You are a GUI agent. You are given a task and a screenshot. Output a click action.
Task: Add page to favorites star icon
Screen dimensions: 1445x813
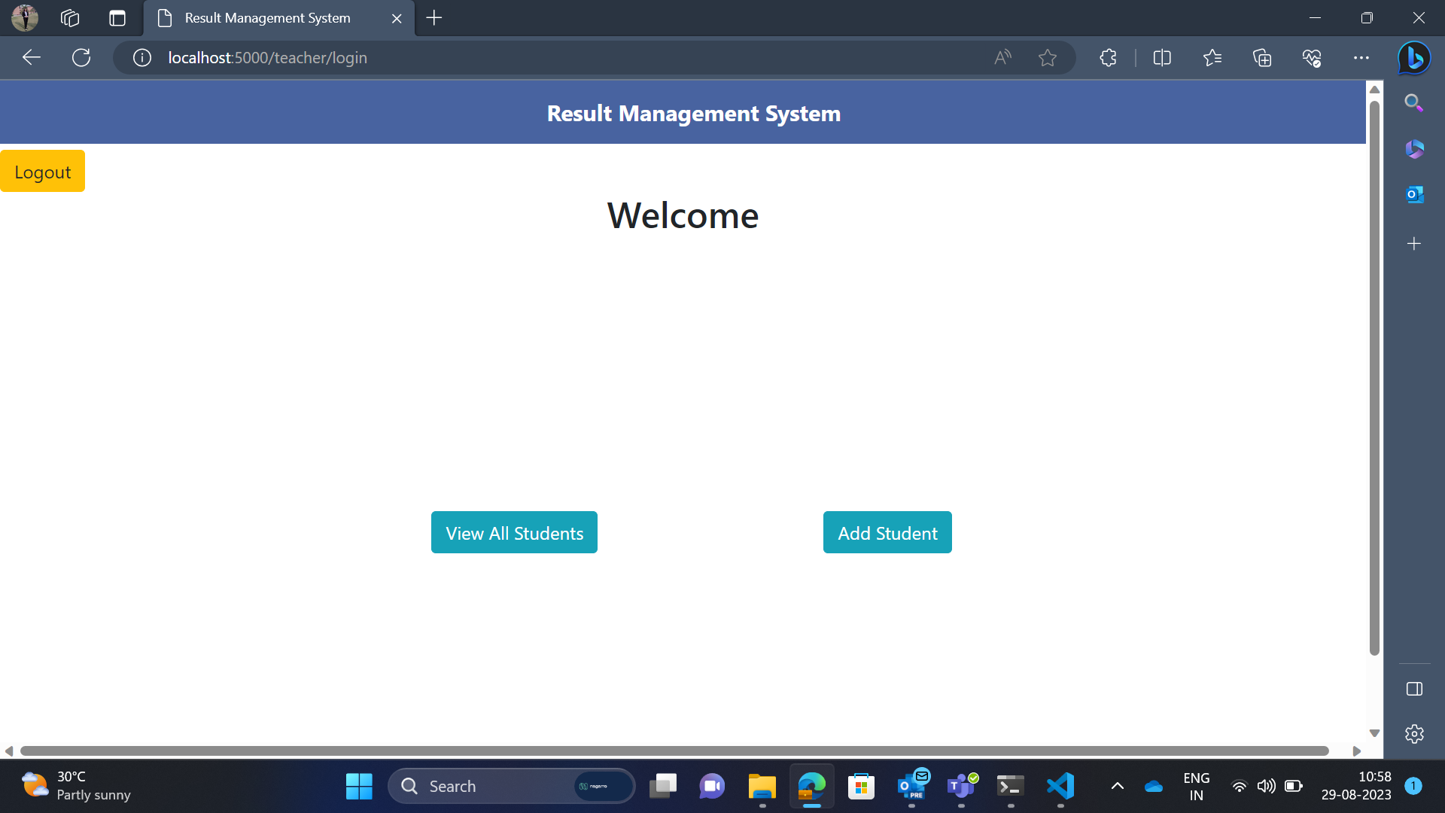tap(1047, 58)
